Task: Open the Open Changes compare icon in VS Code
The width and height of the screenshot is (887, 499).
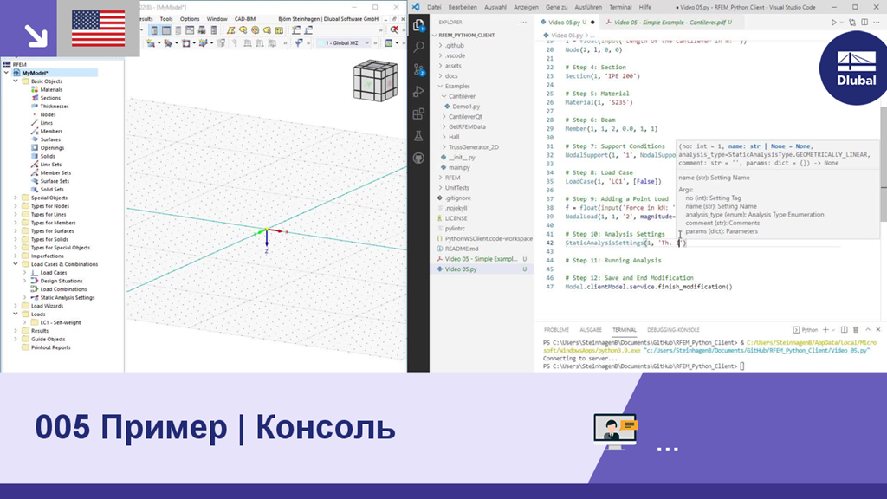Action: (x=852, y=23)
